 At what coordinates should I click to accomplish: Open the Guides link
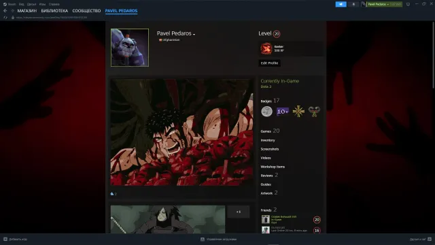[266, 184]
